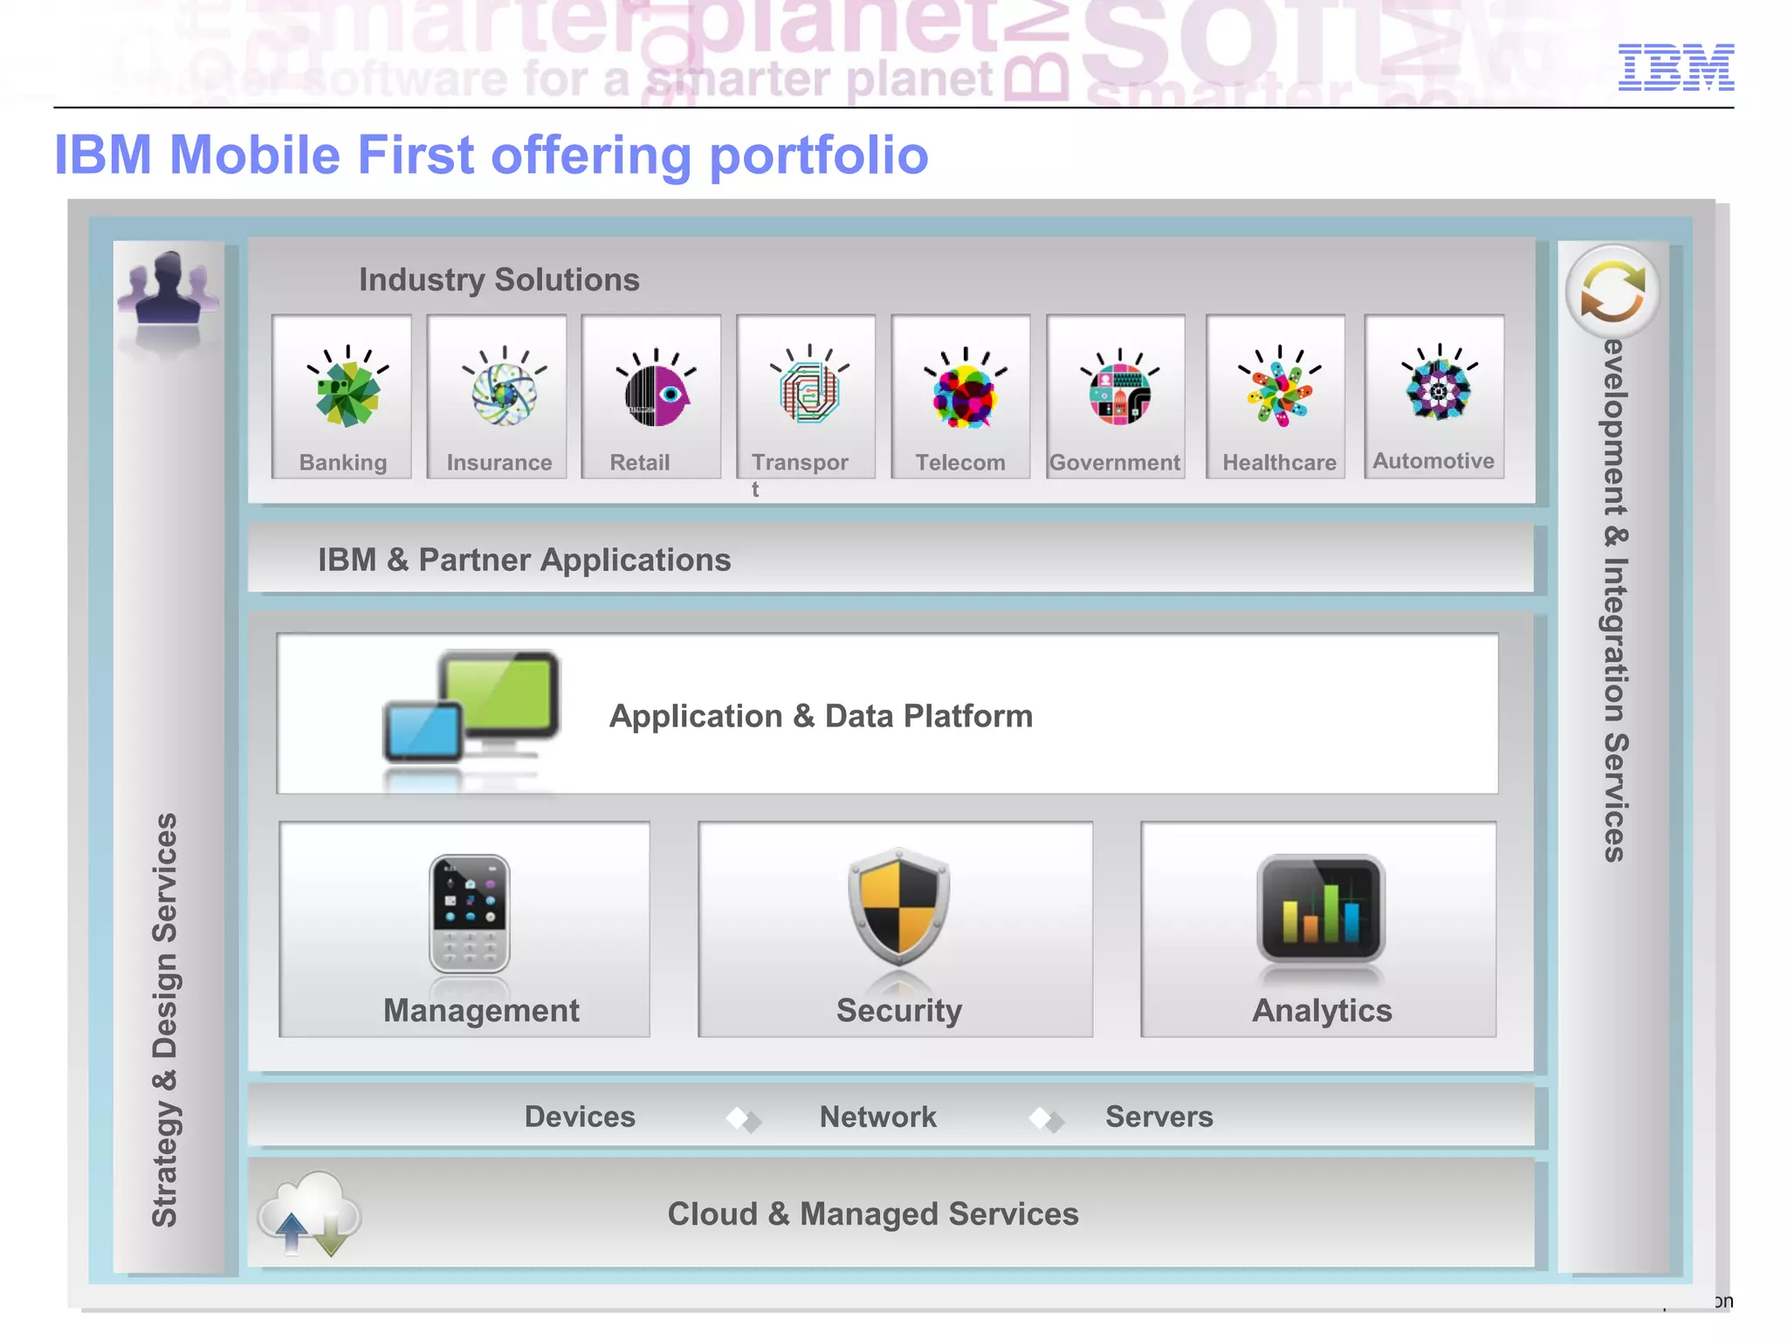The image size is (1788, 1341).
Task: Open Cloud & Managed Services label
Action: point(873,1214)
